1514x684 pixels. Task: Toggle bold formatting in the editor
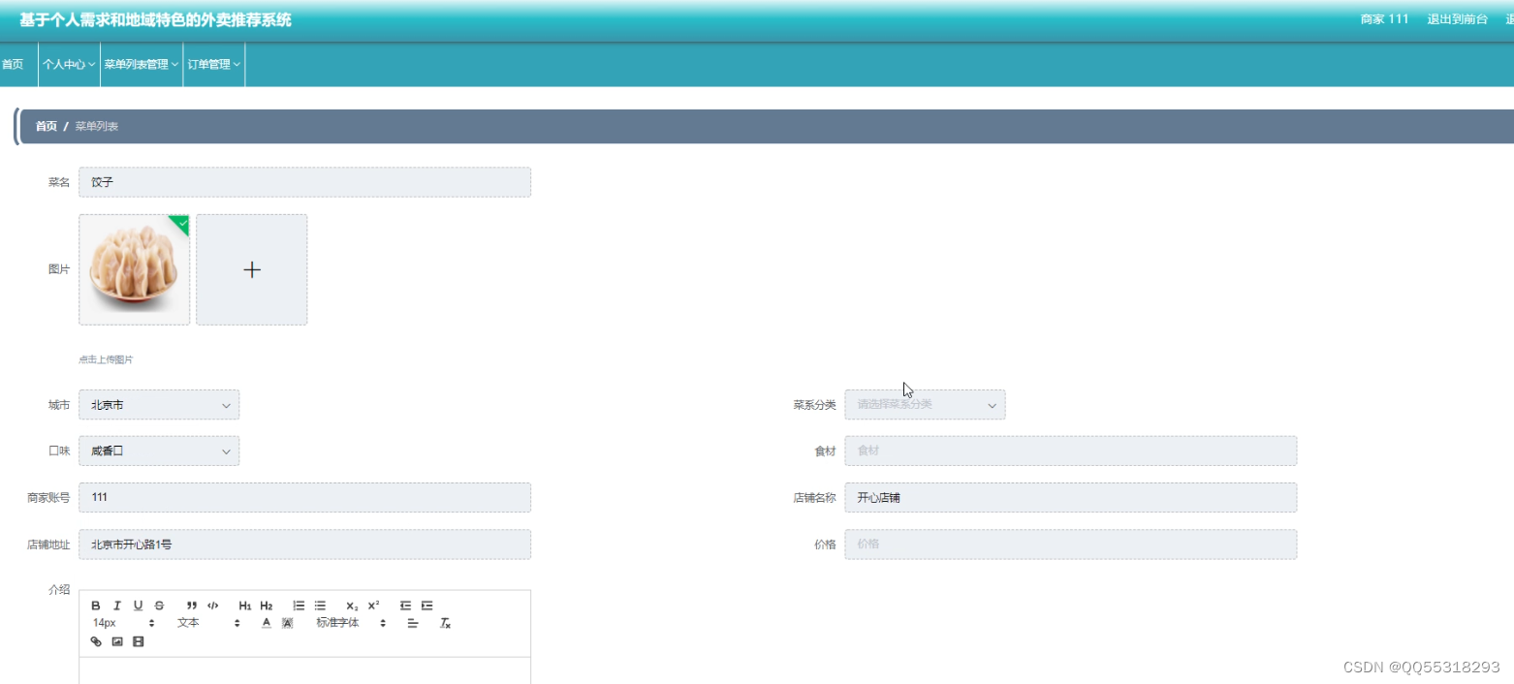pos(96,606)
